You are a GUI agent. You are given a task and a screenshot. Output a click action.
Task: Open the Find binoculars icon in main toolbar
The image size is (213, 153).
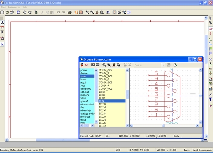[108, 12]
